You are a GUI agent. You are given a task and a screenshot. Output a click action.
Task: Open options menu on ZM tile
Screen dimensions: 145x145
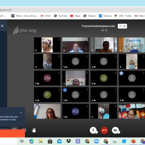pos(59,73)
